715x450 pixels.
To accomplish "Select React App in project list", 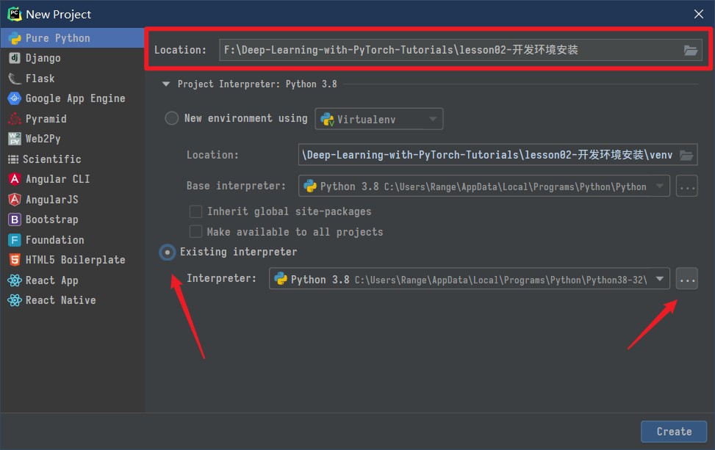I will pos(73,280).
